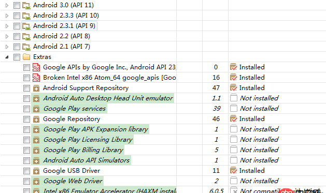Click the Android 2.2 platform folder icon

pos(26,37)
